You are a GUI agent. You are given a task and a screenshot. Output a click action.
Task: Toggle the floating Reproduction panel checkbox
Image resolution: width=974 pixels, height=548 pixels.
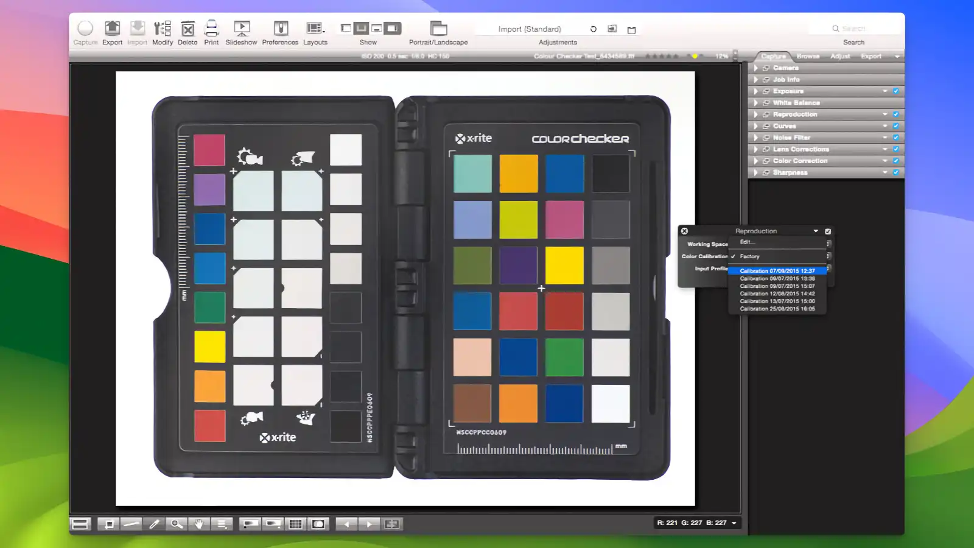(828, 231)
